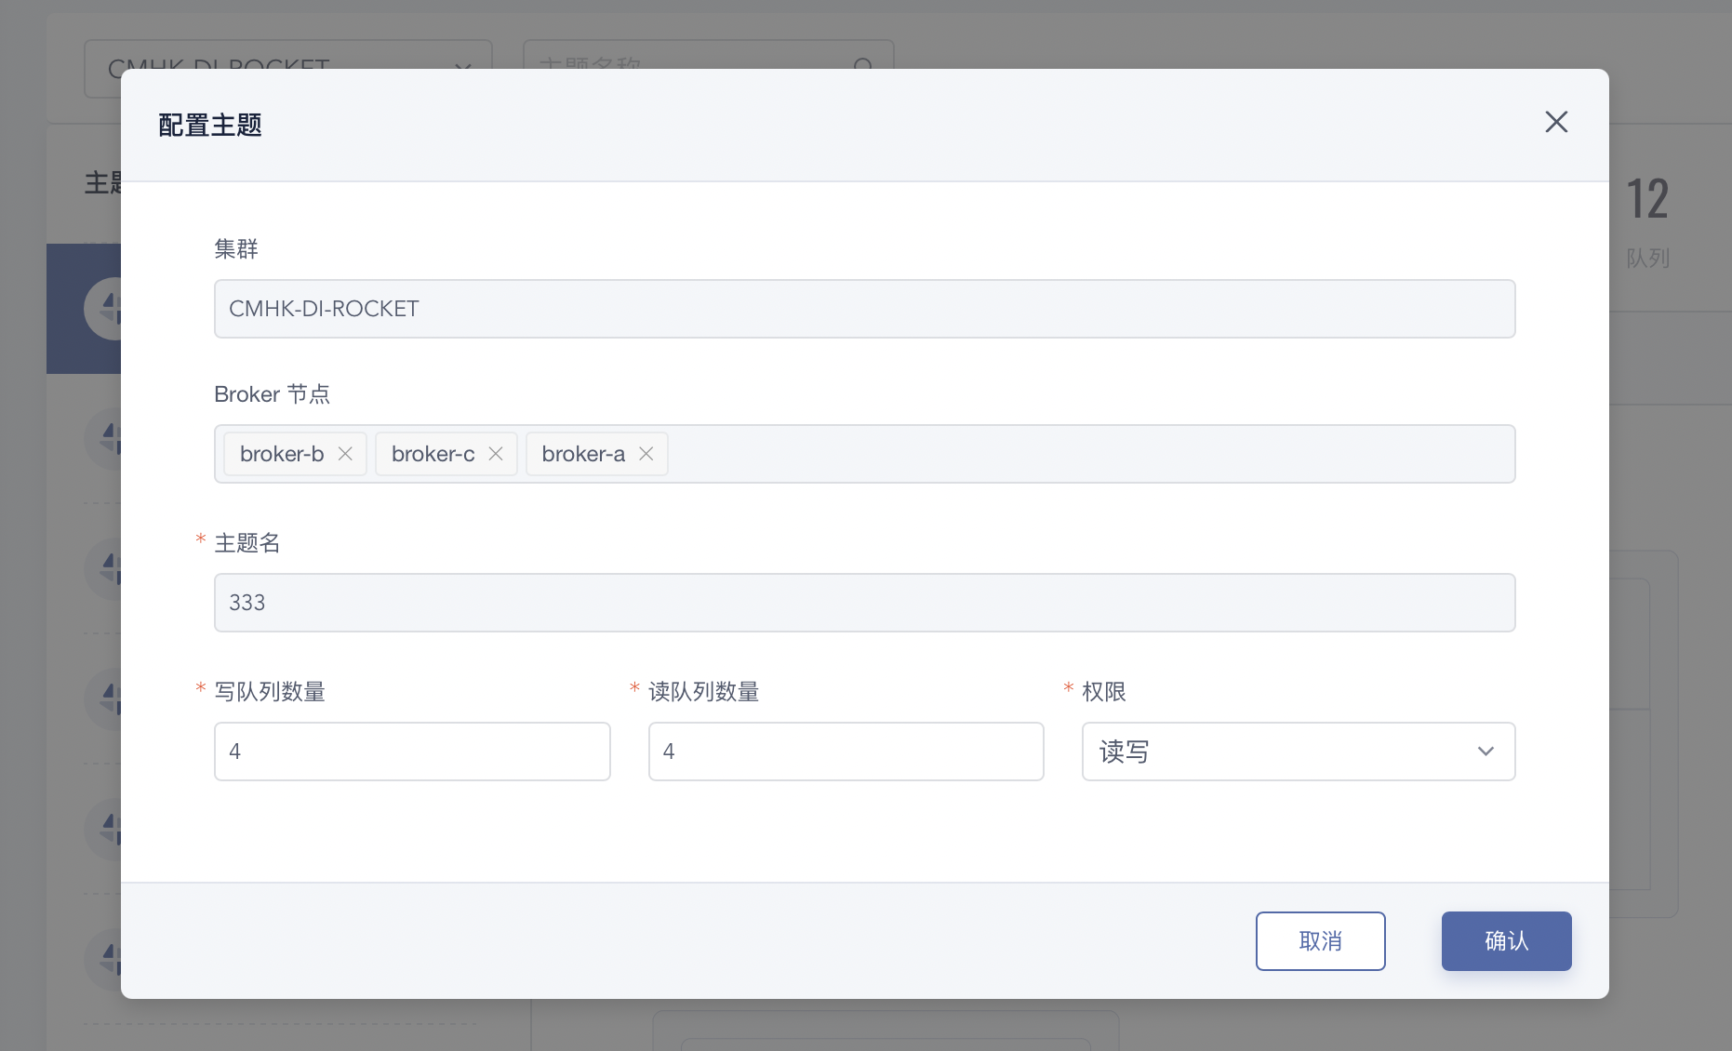The height and width of the screenshot is (1051, 1732).
Task: Click the 集群 field CMHK-DI-ROCKET
Action: coord(865,309)
